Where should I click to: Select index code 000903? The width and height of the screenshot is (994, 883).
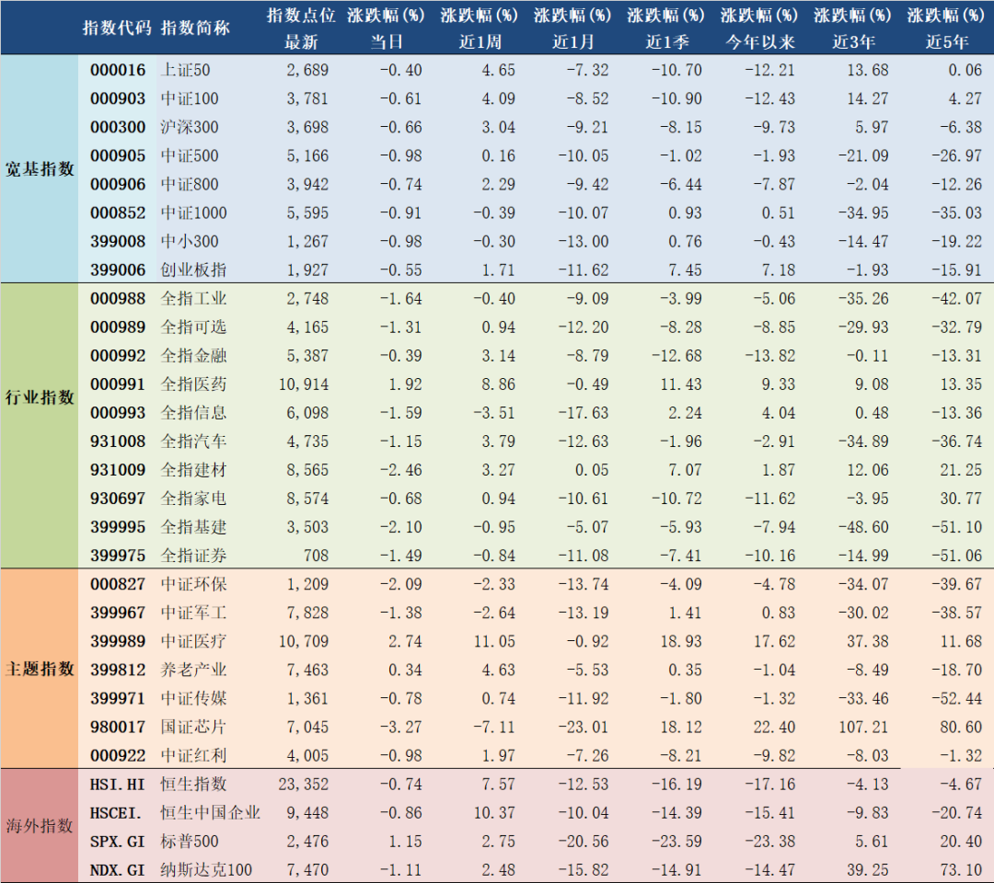pyautogui.click(x=118, y=98)
